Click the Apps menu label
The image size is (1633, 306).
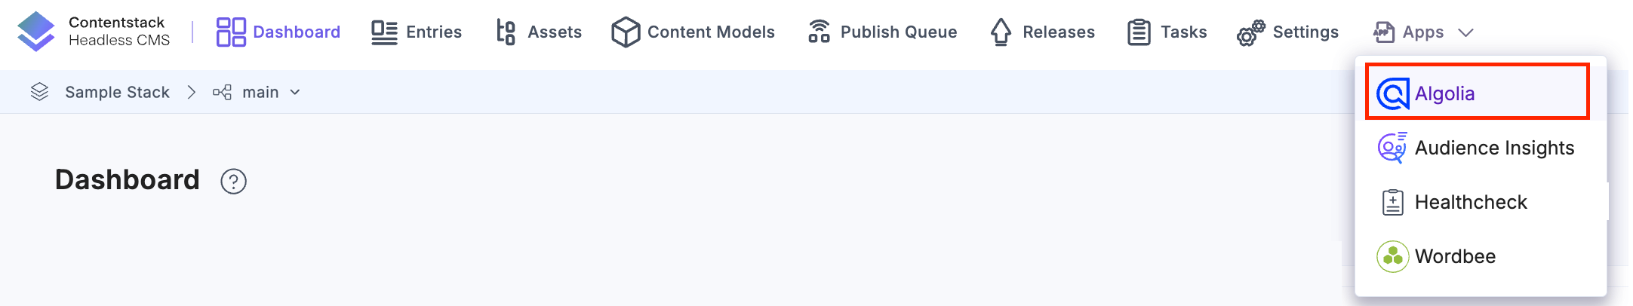click(x=1422, y=32)
